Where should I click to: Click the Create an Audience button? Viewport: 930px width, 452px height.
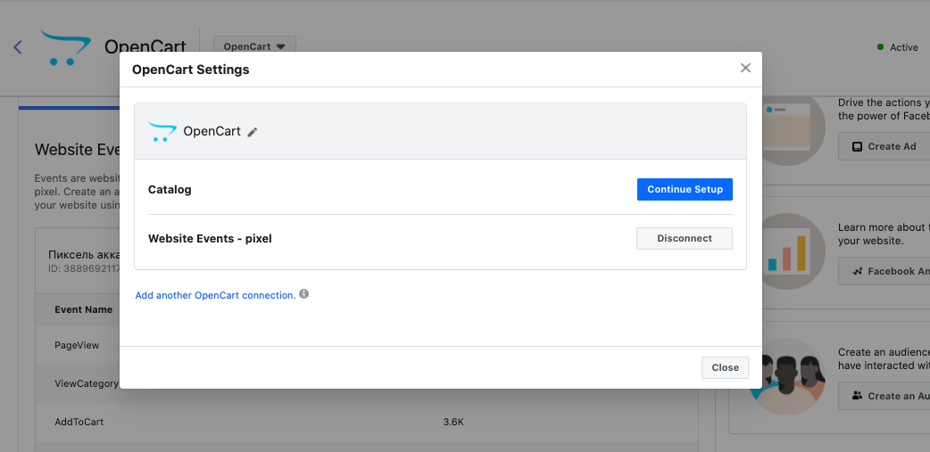pyautogui.click(x=884, y=396)
